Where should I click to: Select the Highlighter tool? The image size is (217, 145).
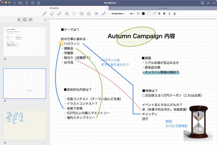[x=59, y=14]
